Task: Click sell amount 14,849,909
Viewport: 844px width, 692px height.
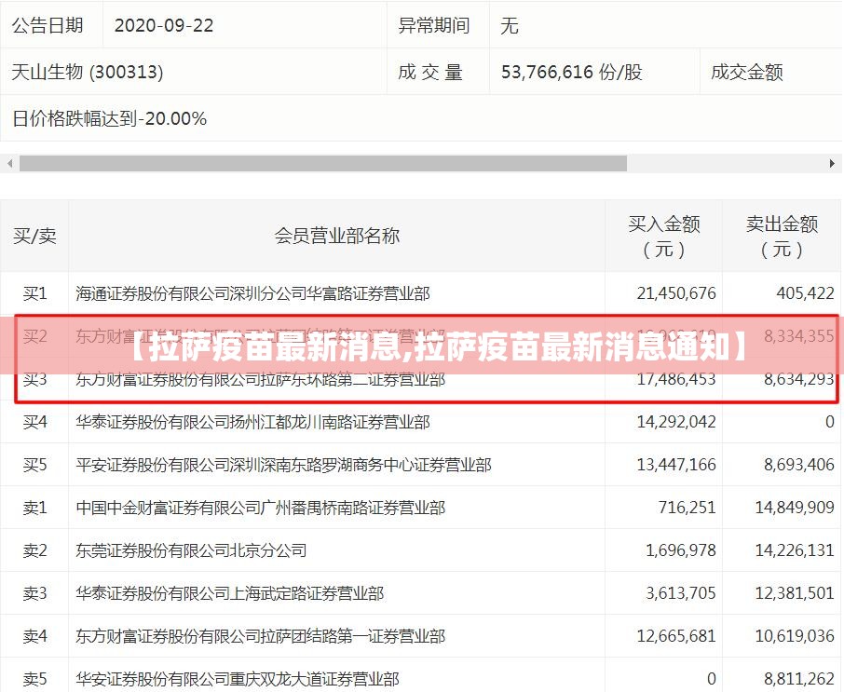Action: pos(795,508)
